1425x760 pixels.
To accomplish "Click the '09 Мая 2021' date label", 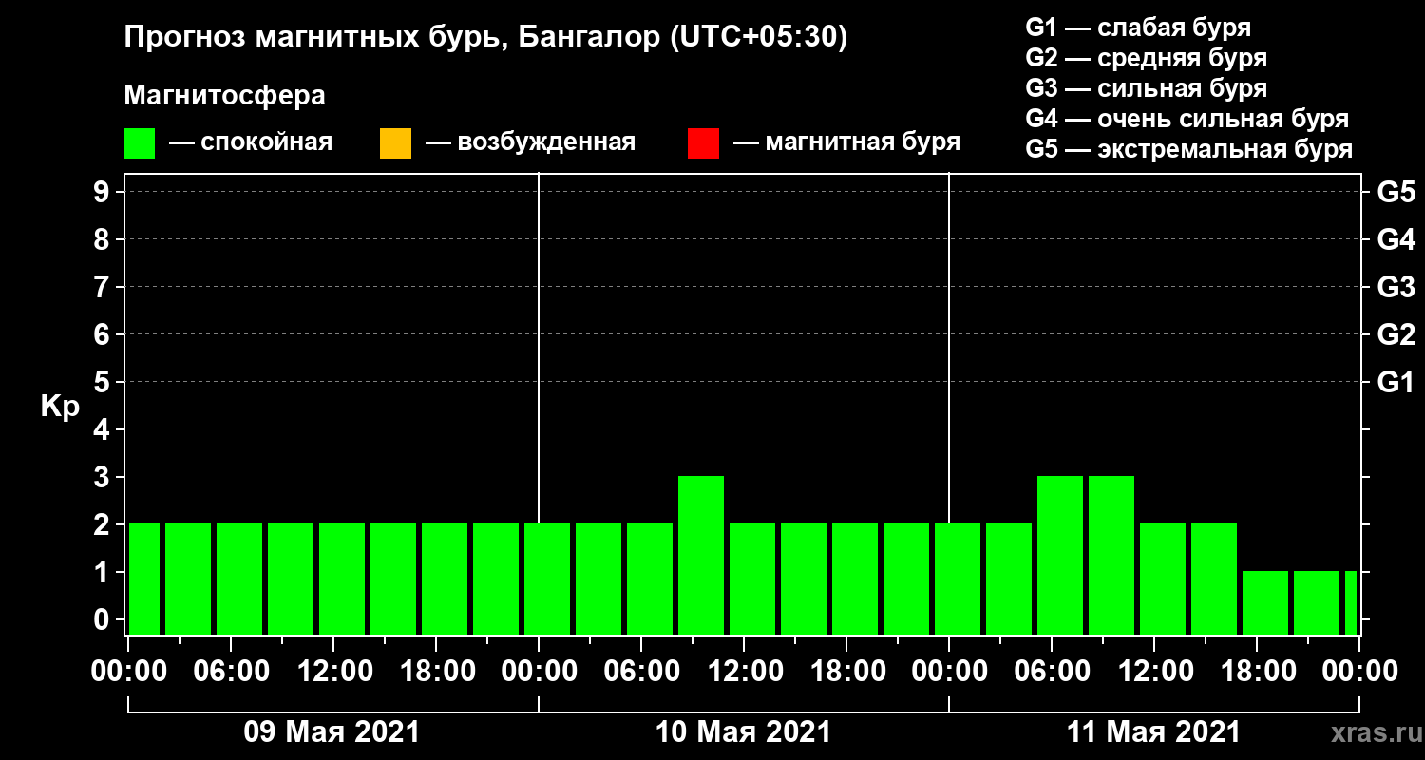I will (332, 732).
